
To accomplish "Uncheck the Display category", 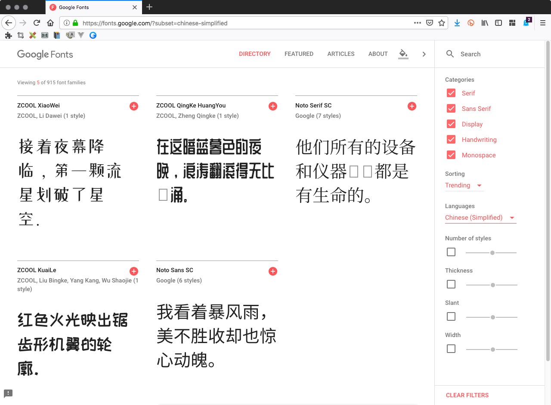I will [451, 124].
